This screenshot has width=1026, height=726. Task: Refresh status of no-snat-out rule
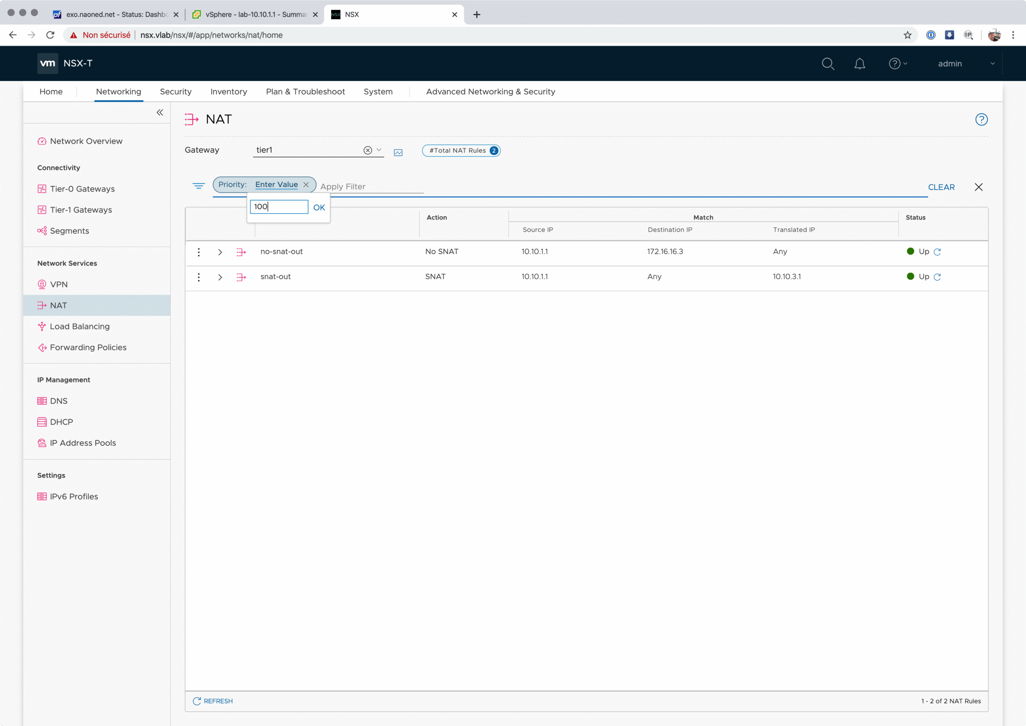click(x=937, y=252)
